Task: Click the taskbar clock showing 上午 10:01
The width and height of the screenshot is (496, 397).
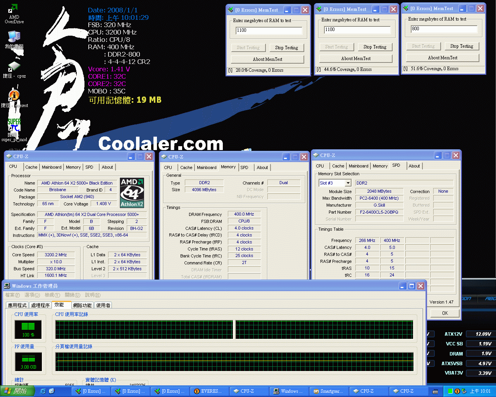Action: tap(480, 391)
